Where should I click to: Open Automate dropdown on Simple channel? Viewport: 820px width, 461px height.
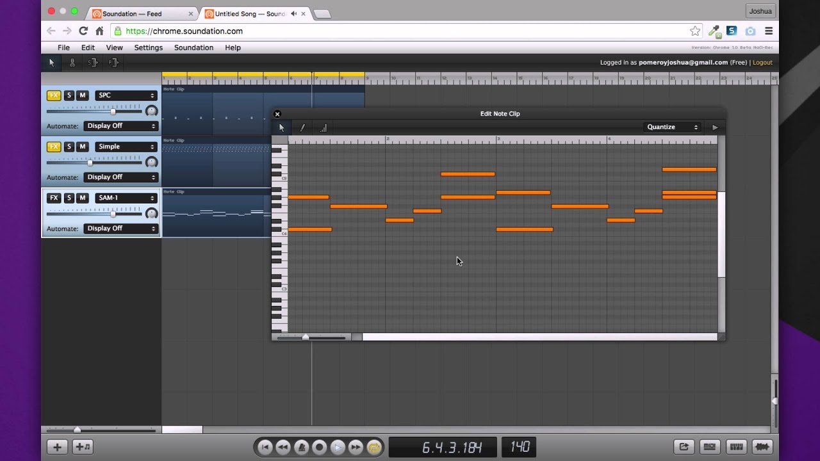[x=120, y=177]
